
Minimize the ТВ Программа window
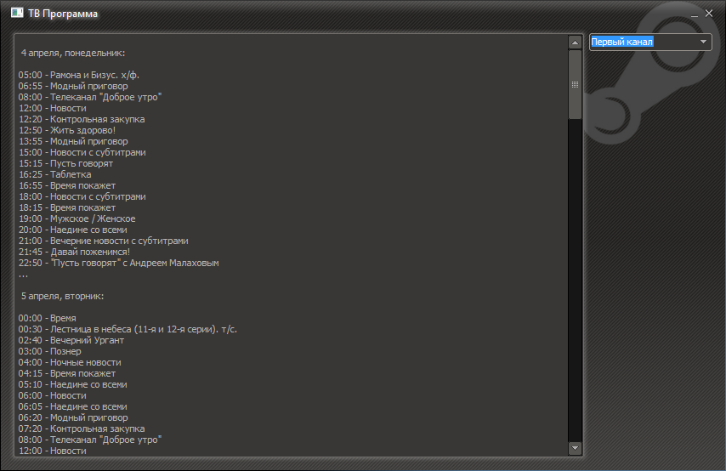point(695,14)
